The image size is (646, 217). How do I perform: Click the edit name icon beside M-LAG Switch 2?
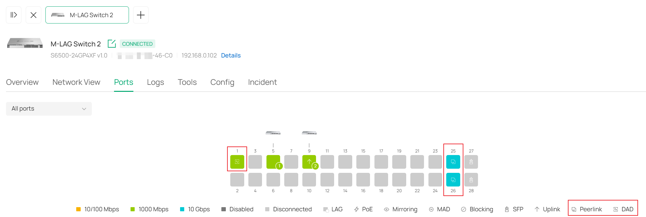point(111,44)
